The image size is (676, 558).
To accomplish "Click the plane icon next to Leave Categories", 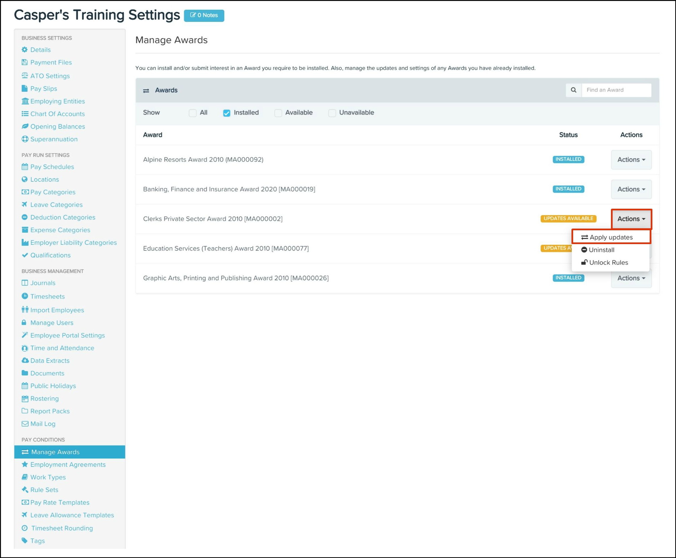I will [25, 204].
